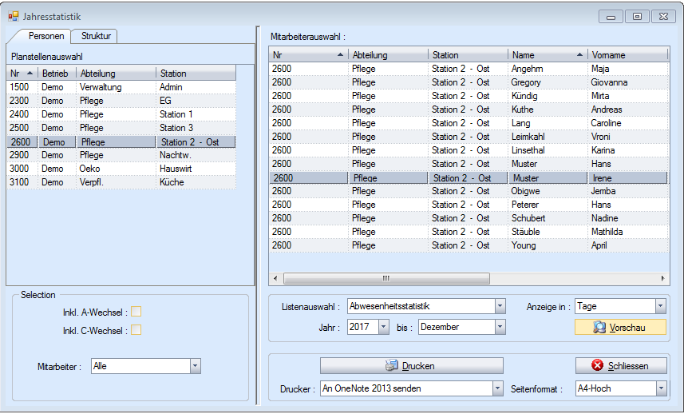Expand the Jahr 2017 dropdown
Viewport: 684px width, 414px height.
coord(384,327)
